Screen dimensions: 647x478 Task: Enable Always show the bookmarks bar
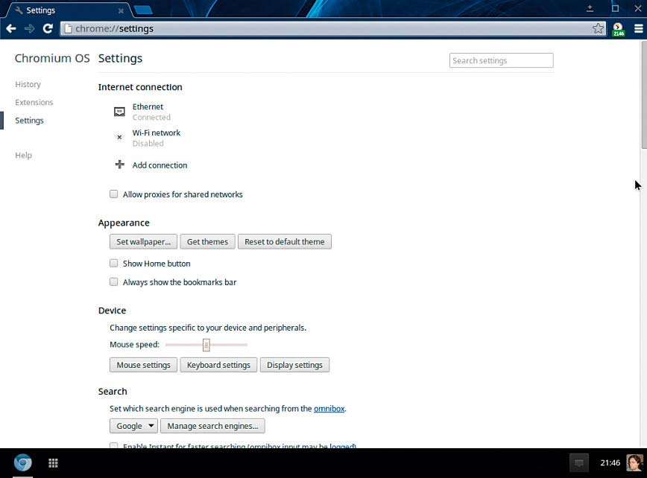coord(113,282)
